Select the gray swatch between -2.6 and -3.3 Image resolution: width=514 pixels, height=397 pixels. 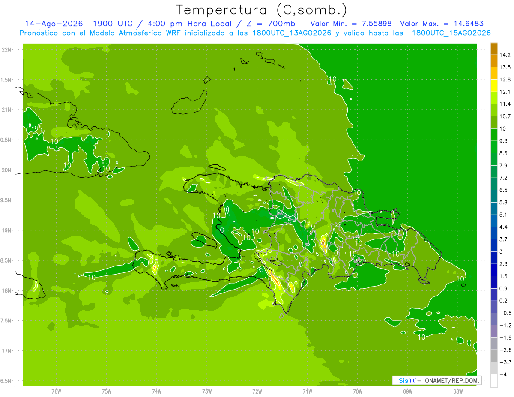point(494,356)
